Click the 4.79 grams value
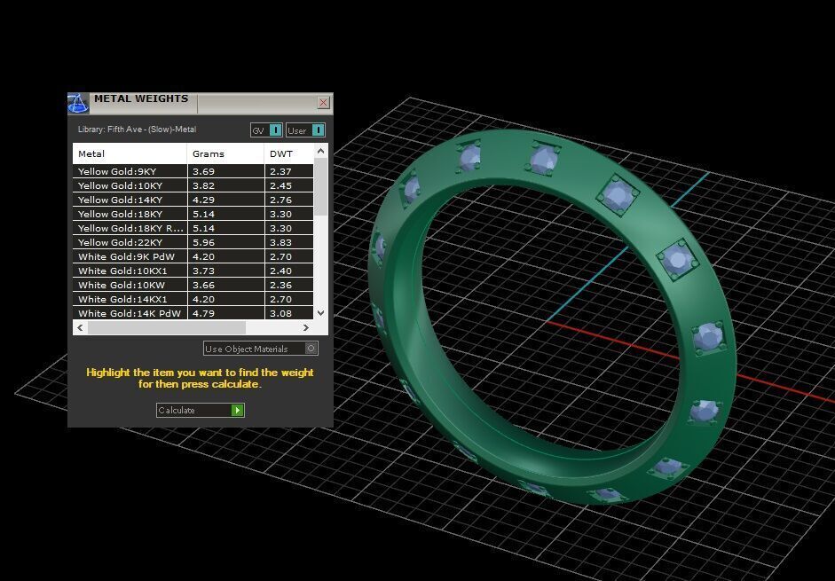835x581 pixels. pyautogui.click(x=203, y=313)
